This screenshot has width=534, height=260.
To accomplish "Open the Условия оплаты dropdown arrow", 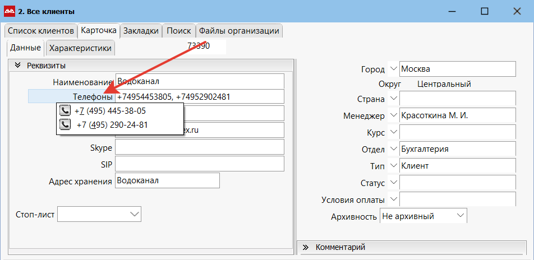I will 393,199.
